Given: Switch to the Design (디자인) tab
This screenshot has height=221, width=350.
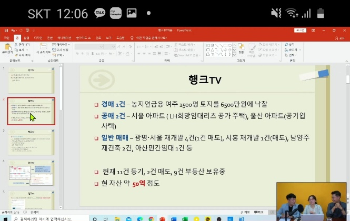Looking at the screenshot, I should click(x=38, y=38).
